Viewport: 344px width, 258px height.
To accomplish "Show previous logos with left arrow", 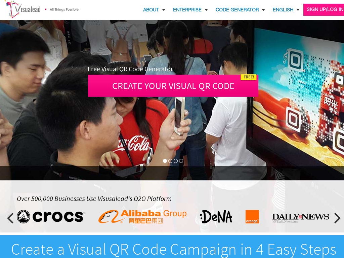I will 10,218.
